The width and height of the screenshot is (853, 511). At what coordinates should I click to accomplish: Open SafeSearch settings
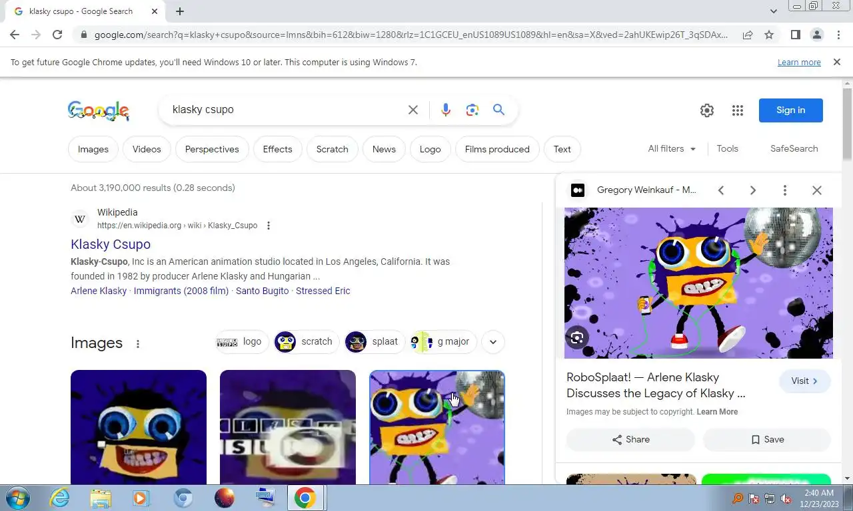(794, 149)
